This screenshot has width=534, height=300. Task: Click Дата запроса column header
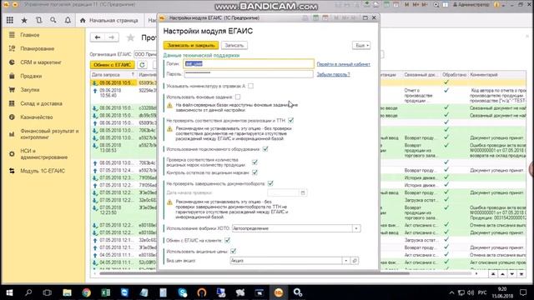coord(113,74)
